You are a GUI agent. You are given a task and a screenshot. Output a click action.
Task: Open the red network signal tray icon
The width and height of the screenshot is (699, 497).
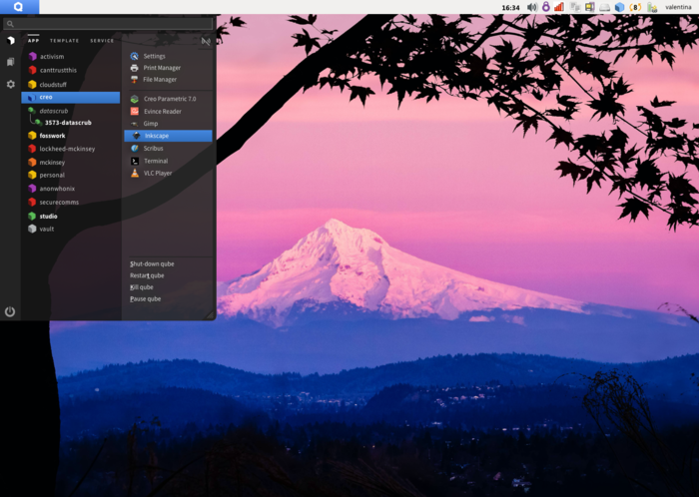(x=559, y=7)
